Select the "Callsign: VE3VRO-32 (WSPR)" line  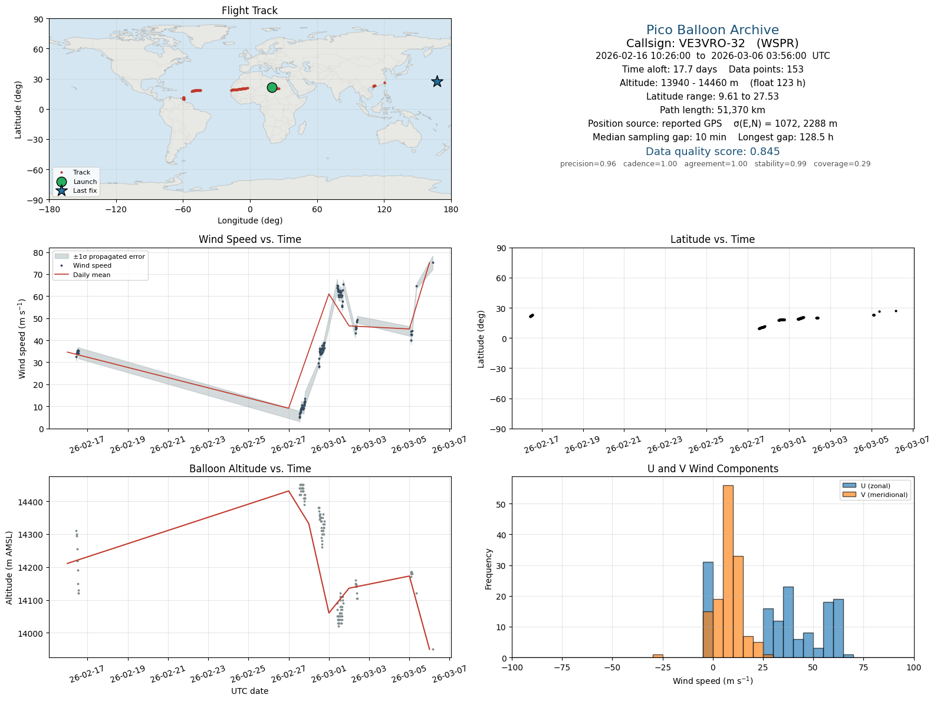712,43
